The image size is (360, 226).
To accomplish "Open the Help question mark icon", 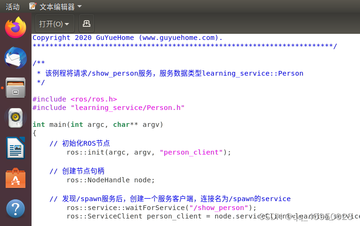I will (x=16, y=209).
